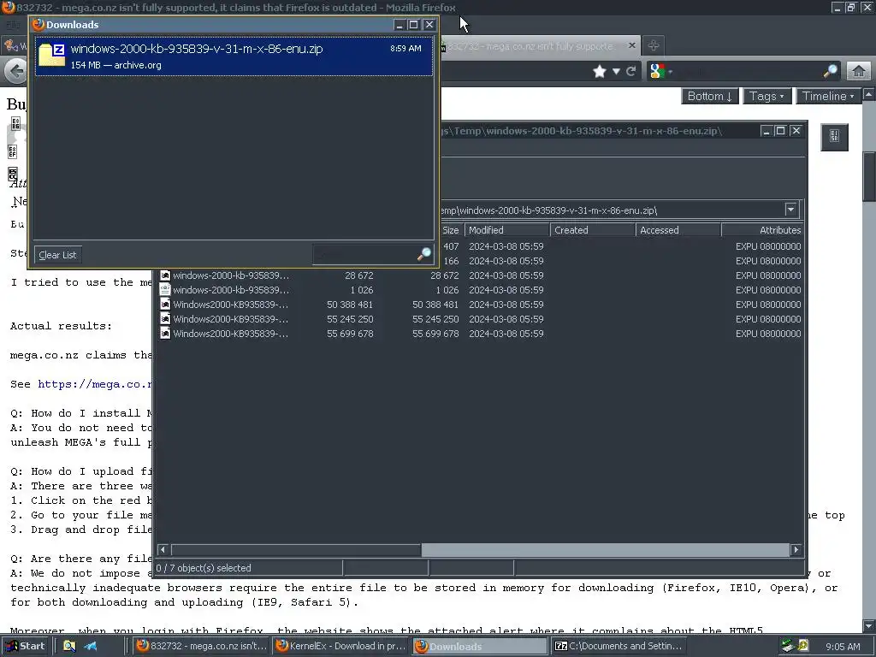Viewport: 876px width, 657px height.
Task: Click the yellow tray icon beside the clock
Action: (802, 647)
